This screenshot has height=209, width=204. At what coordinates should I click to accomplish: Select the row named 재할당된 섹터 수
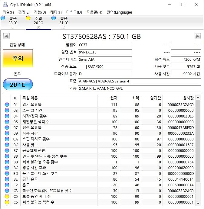(99, 122)
